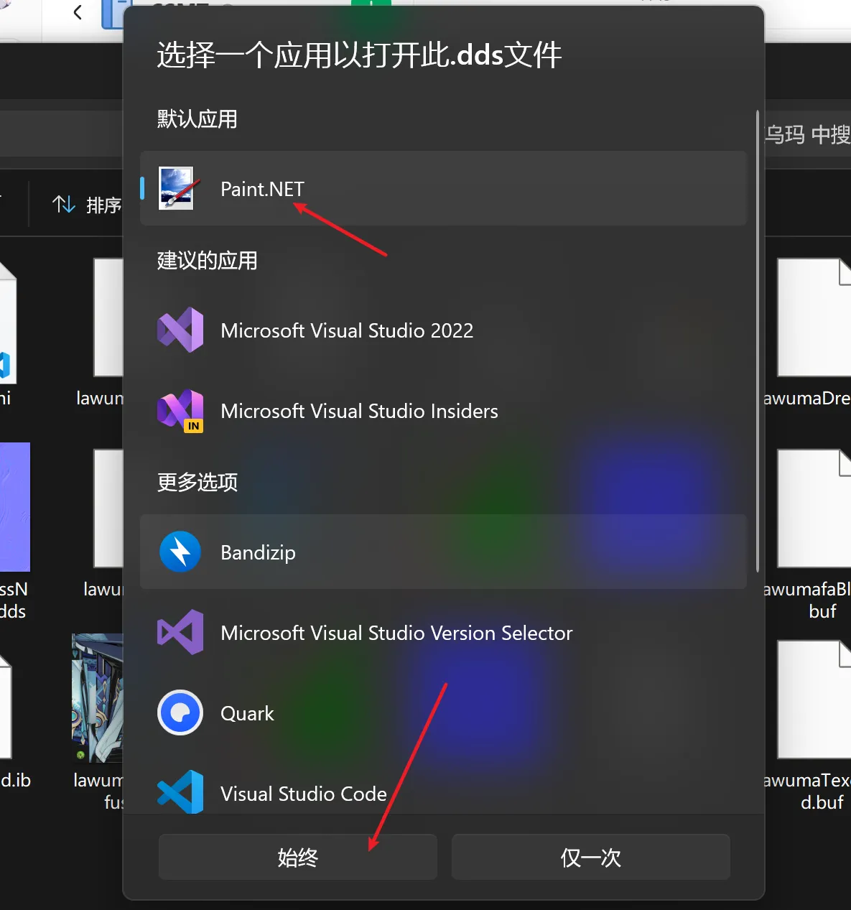Open the colorful image thumbnail in Explorer

[x=98, y=697]
